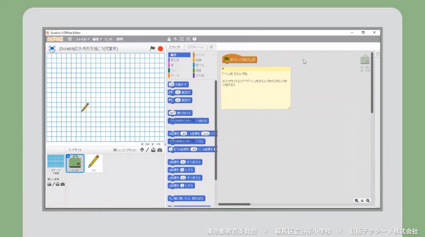The image size is (425, 237).
Task: Open the help tips question mark panel
Action: click(378, 53)
